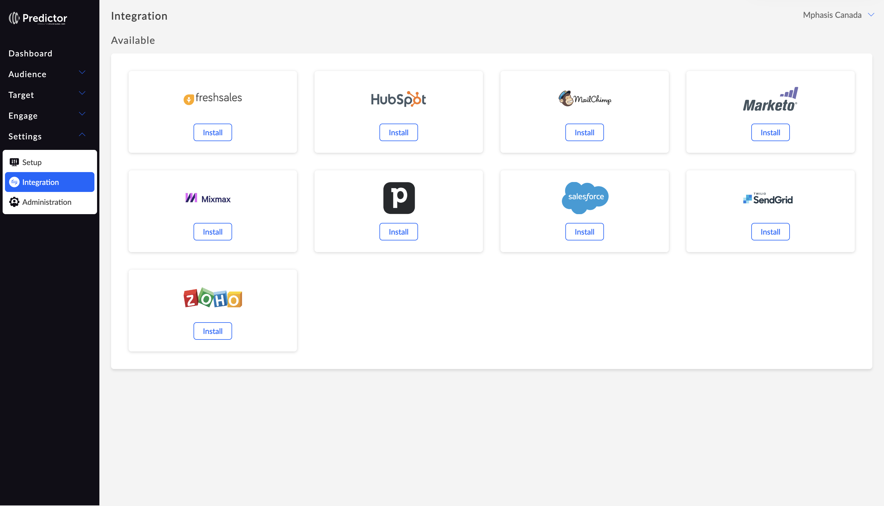Viewport: 884px width, 506px height.
Task: Expand the Engage menu chevron
Action: point(82,114)
